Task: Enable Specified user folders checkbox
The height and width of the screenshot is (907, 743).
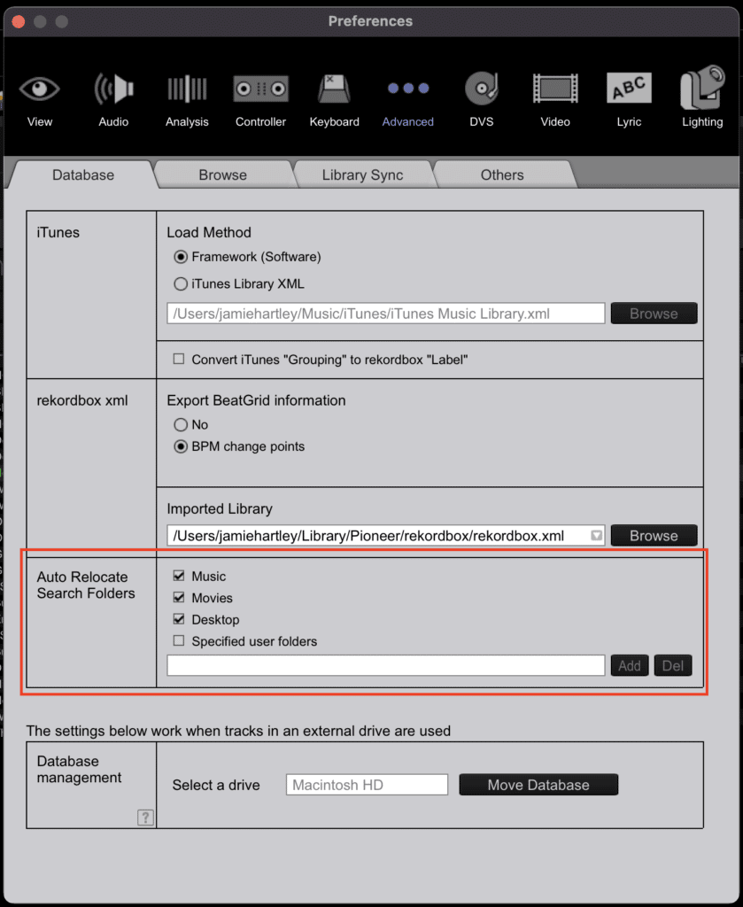Action: (179, 641)
